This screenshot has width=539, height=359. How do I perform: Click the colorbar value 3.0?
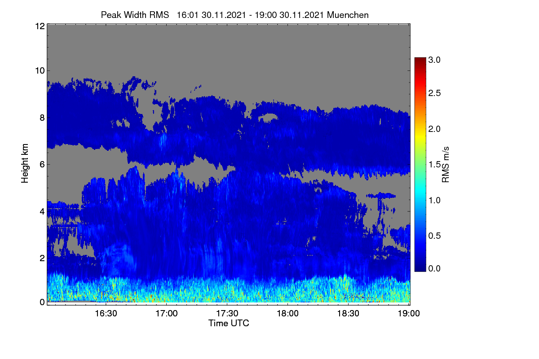click(435, 60)
